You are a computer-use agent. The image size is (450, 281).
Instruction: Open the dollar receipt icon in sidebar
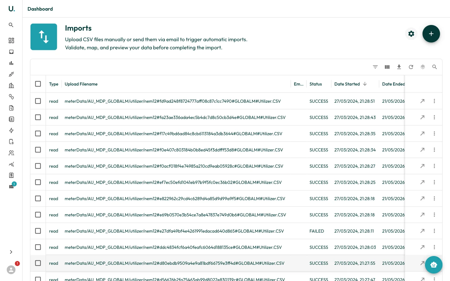(x=11, y=175)
